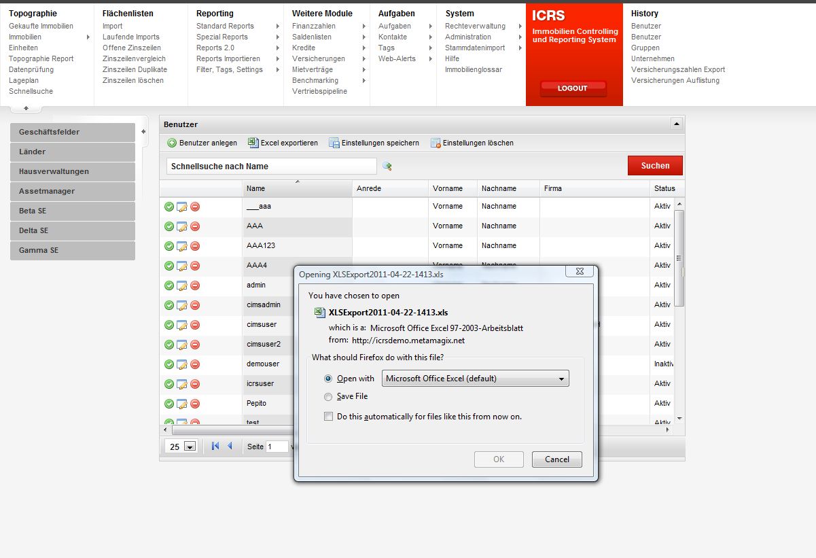Click the edit icon in the AAA123 row

[x=182, y=246]
